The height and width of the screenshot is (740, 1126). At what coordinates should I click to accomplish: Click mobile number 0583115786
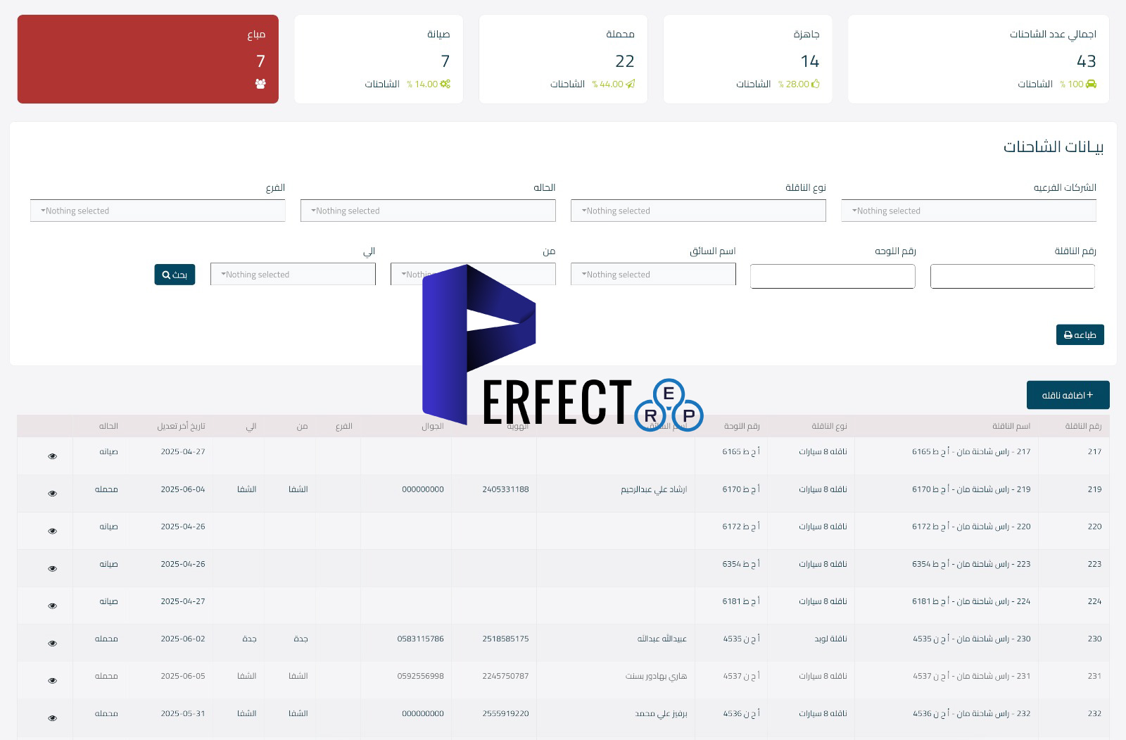coord(420,639)
